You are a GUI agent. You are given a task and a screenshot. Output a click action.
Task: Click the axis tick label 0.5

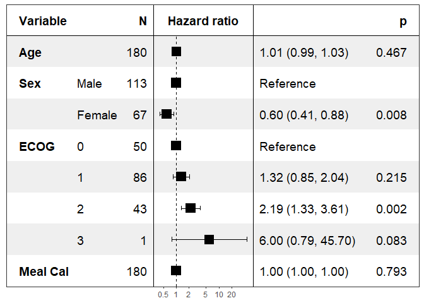[163, 295]
